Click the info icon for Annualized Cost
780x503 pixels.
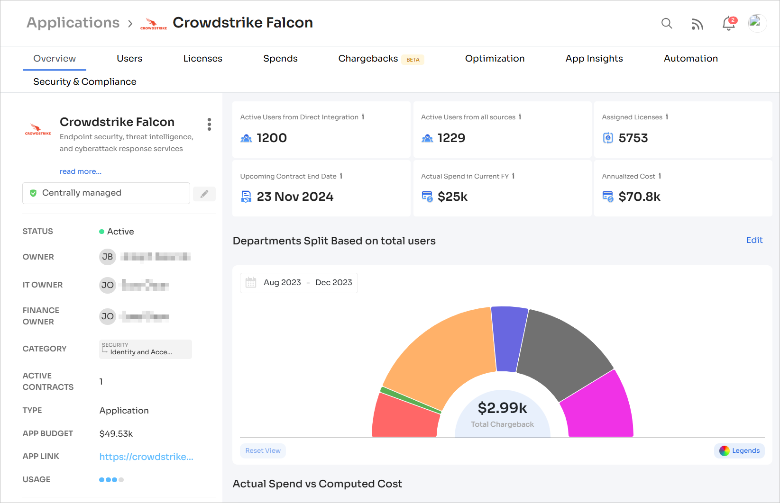(660, 176)
